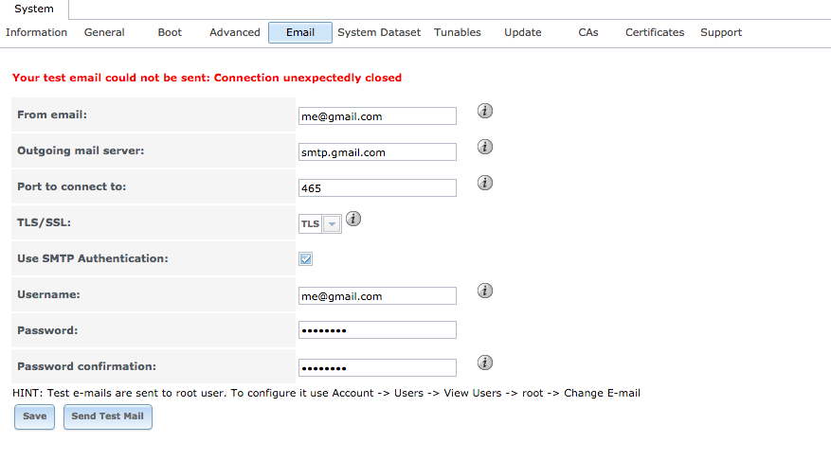The image size is (831, 460).
Task: Click info icon for Password confirmation
Action: point(484,363)
